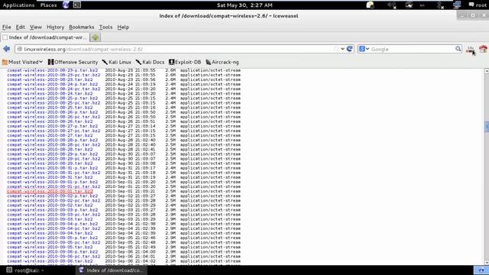Open the Aircrack-ng bookmark
The height and width of the screenshot is (275, 489).
click(x=222, y=62)
